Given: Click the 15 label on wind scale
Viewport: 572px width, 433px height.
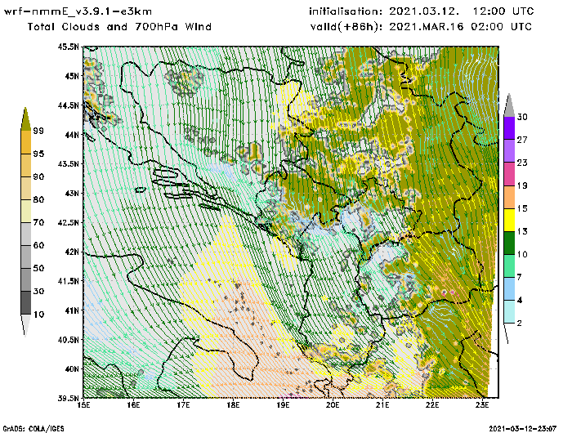Looking at the screenshot, I should coord(522,208).
